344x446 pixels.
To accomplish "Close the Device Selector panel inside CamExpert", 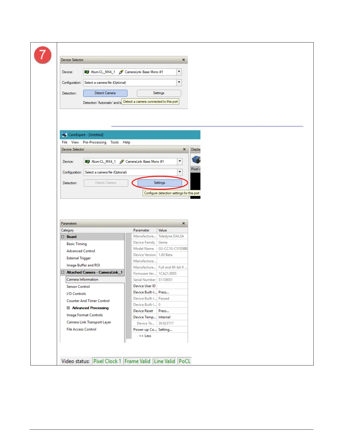I will coord(184,149).
